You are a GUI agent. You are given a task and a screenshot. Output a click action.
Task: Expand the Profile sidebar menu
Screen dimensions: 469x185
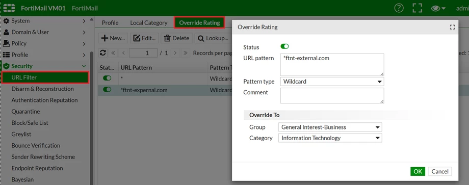[x=84, y=55]
